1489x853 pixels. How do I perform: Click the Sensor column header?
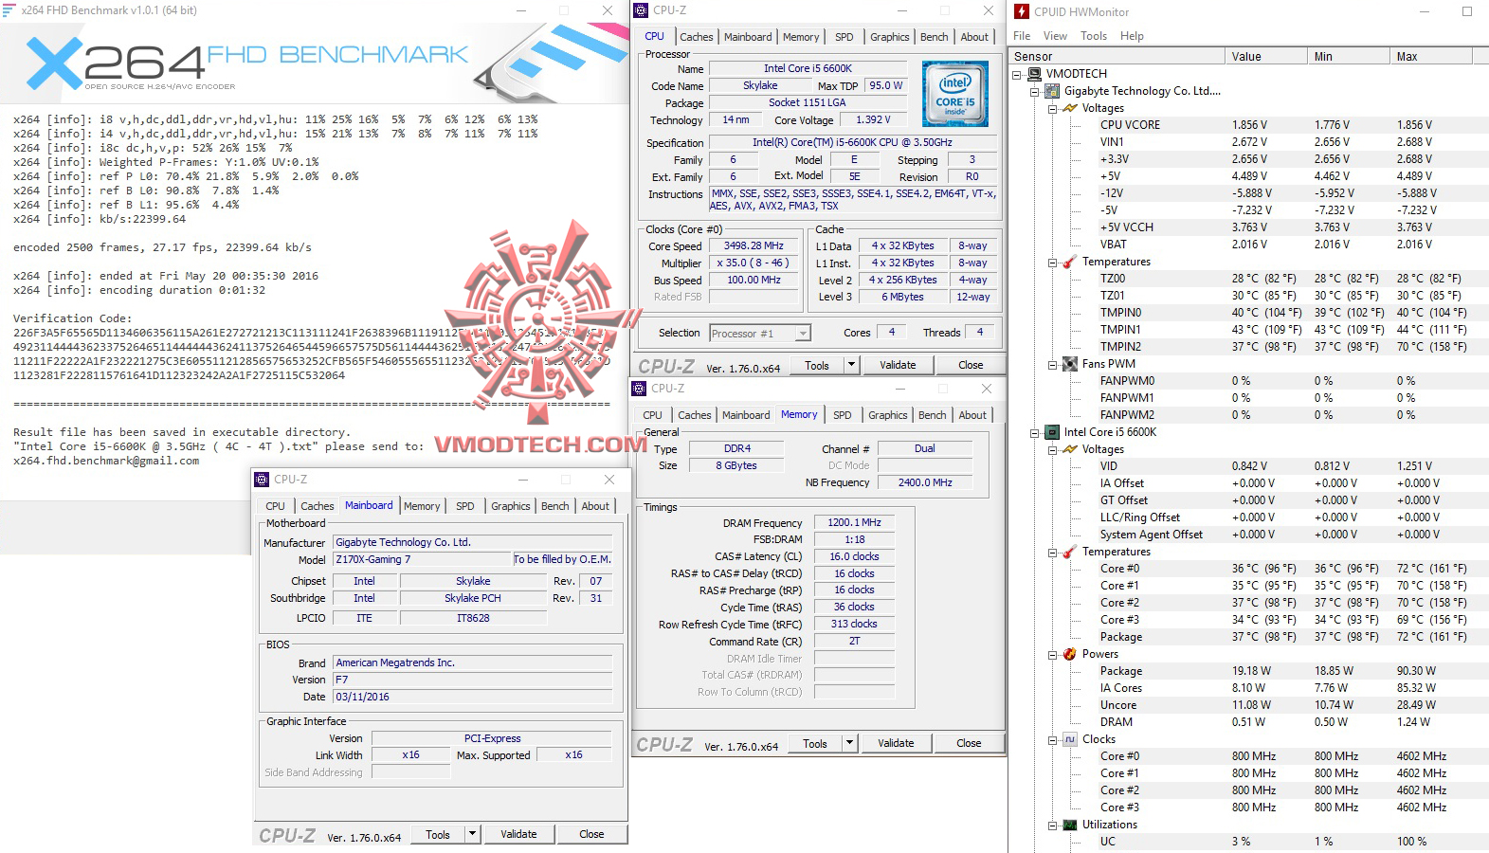pyautogui.click(x=1118, y=57)
